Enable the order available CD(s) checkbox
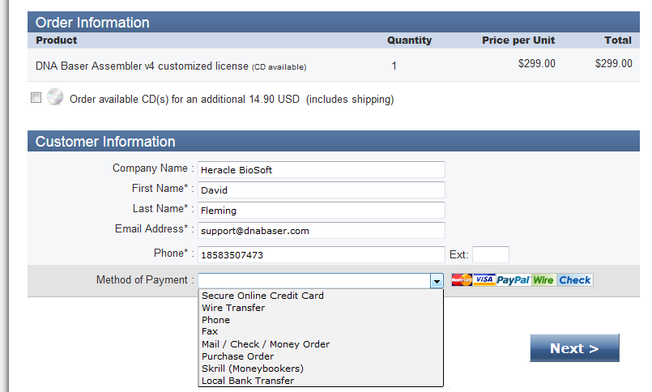Screen dimensions: 652x392 click(36, 98)
